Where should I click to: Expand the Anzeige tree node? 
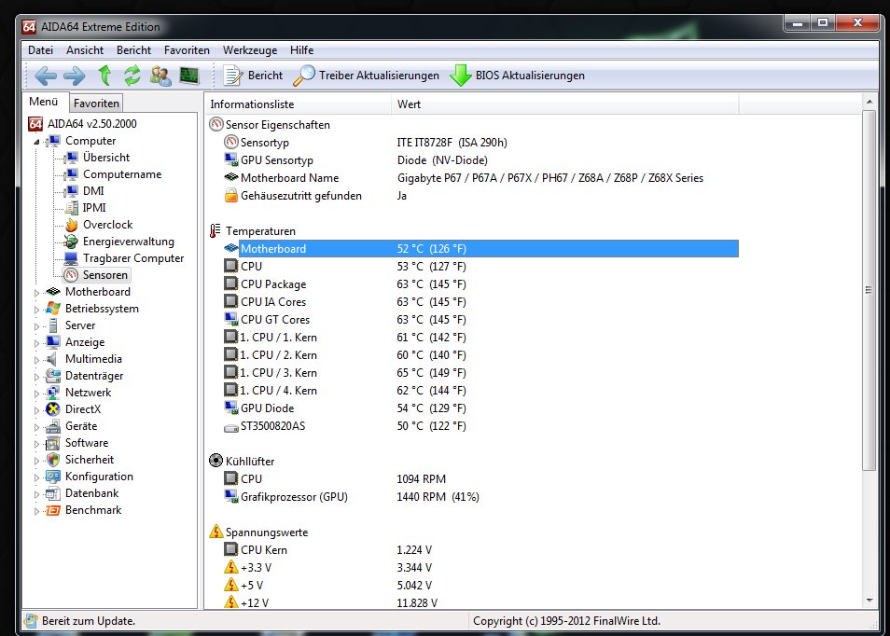pos(36,343)
